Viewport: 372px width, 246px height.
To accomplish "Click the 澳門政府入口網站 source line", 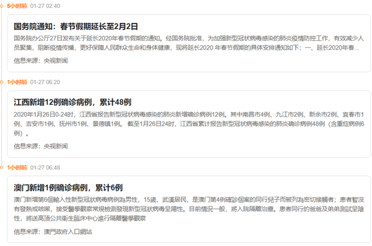I will 53,232.
